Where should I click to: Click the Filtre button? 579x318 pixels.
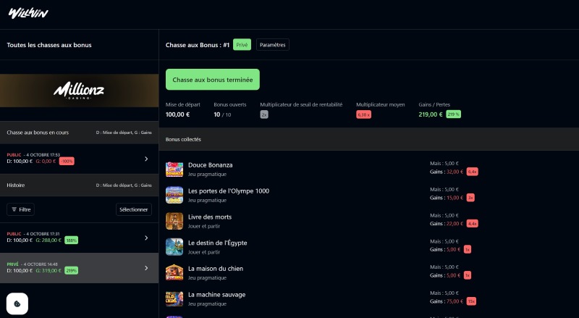point(20,209)
